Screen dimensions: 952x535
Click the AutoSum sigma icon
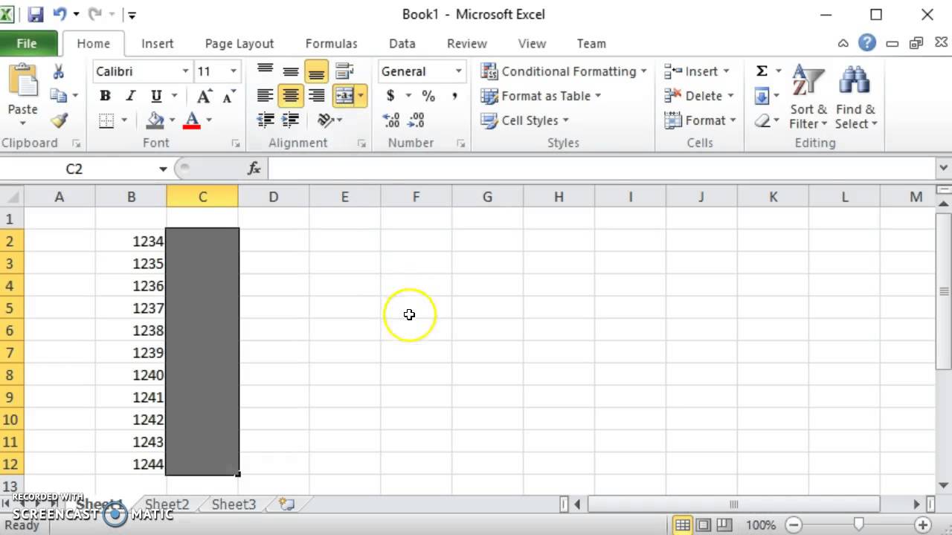click(x=762, y=71)
